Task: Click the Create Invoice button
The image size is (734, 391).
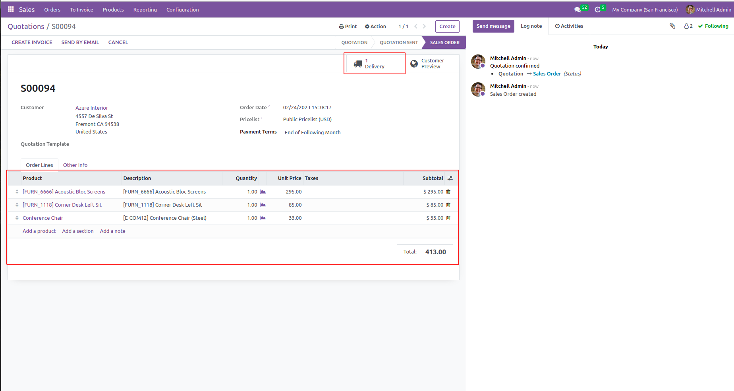Action: [x=32, y=43]
